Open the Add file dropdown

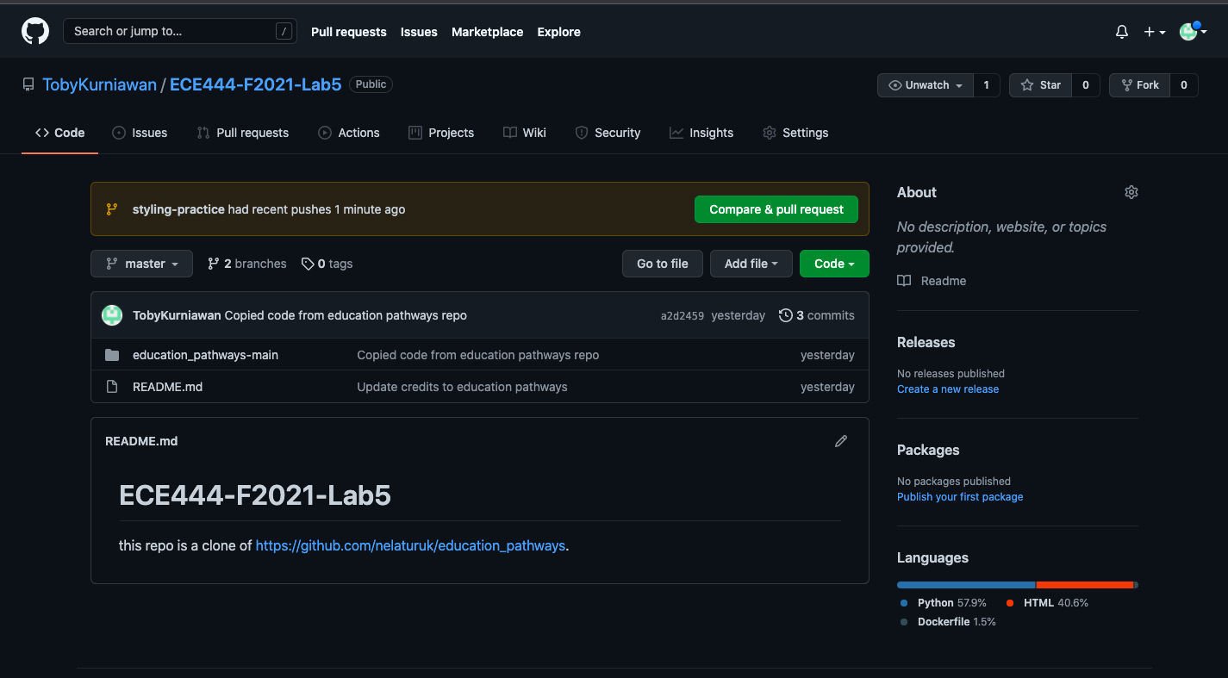[751, 264]
